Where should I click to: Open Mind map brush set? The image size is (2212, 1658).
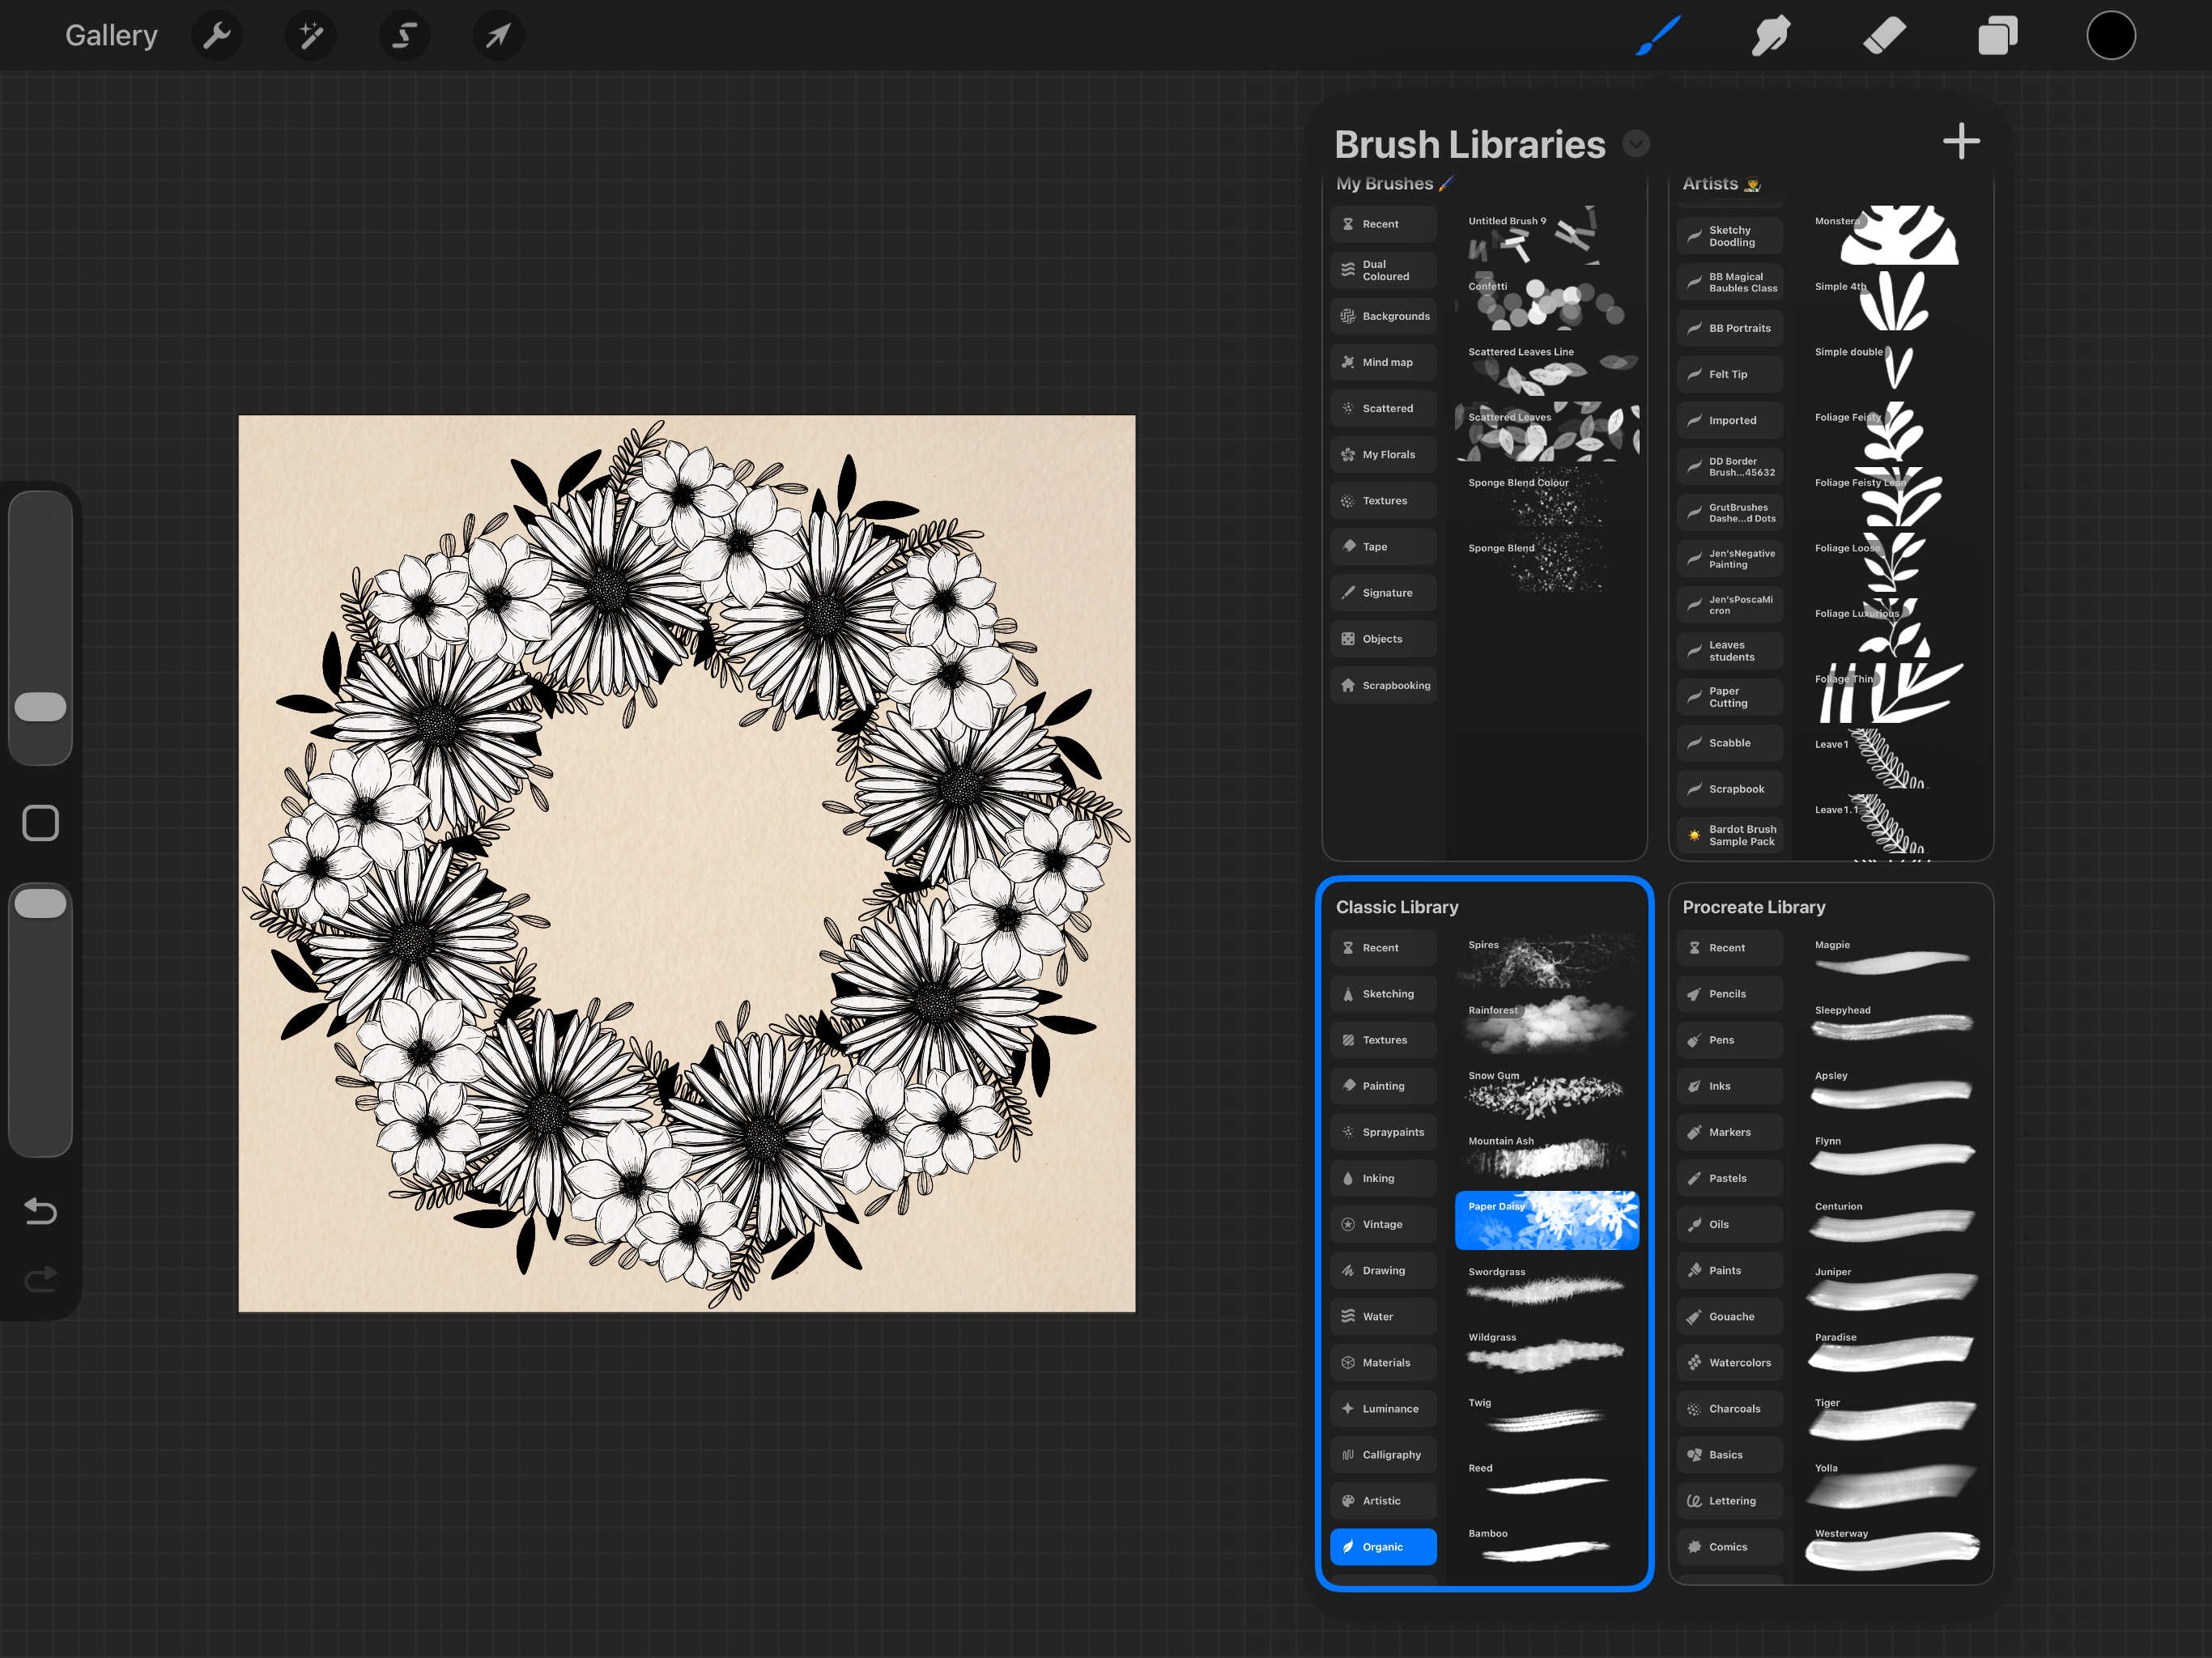[x=1383, y=362]
